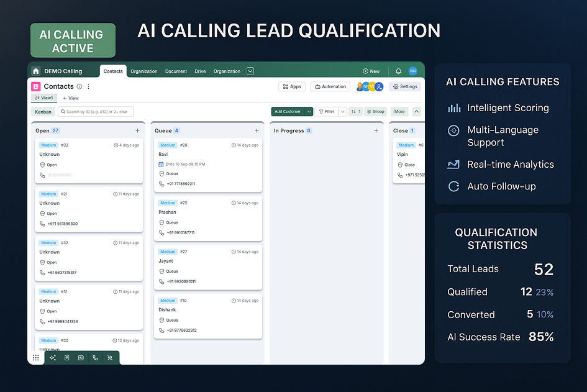
Task: Collapse the toolbar using the up chevron
Action: pos(416,112)
